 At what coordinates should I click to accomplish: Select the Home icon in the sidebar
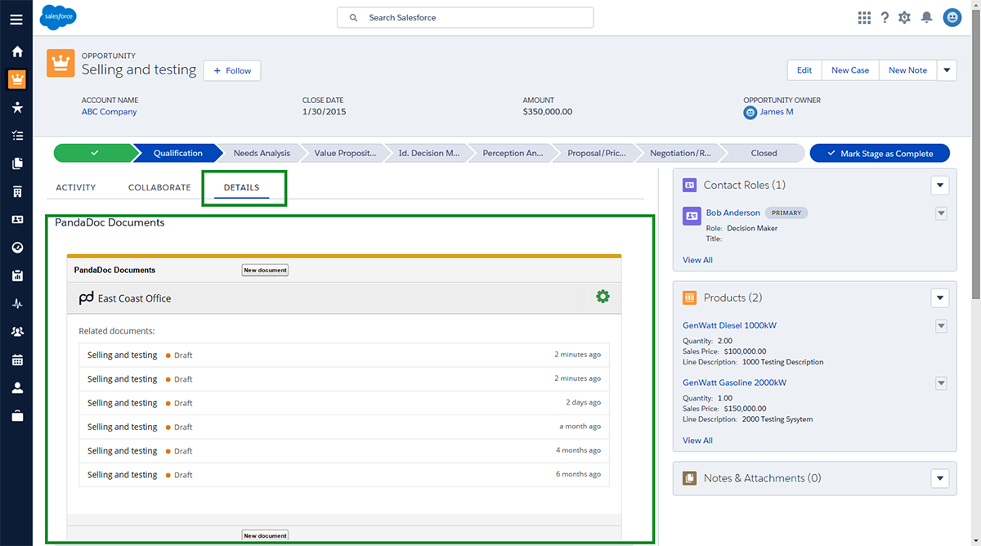coord(16,51)
